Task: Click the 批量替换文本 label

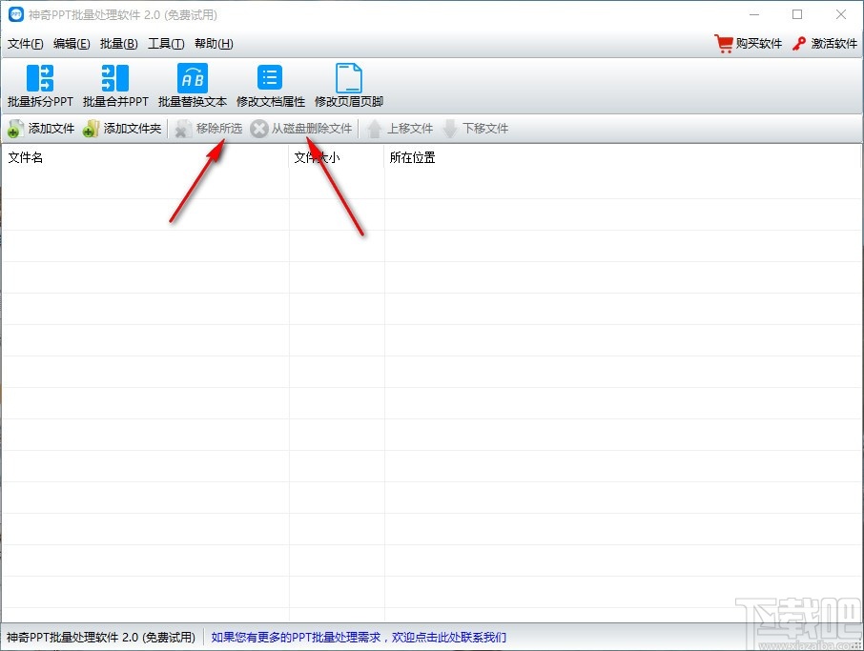Action: 193,102
